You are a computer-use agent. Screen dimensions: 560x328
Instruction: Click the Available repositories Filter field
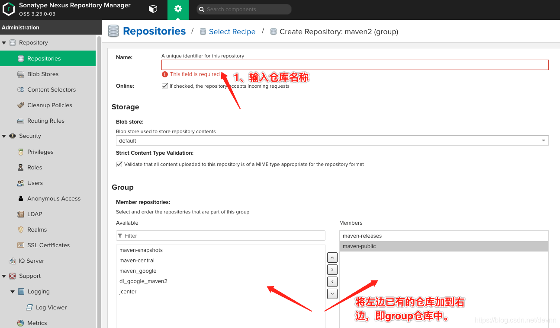coord(221,236)
